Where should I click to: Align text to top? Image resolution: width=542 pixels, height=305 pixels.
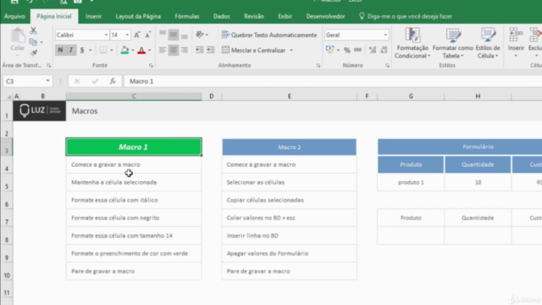tap(163, 34)
